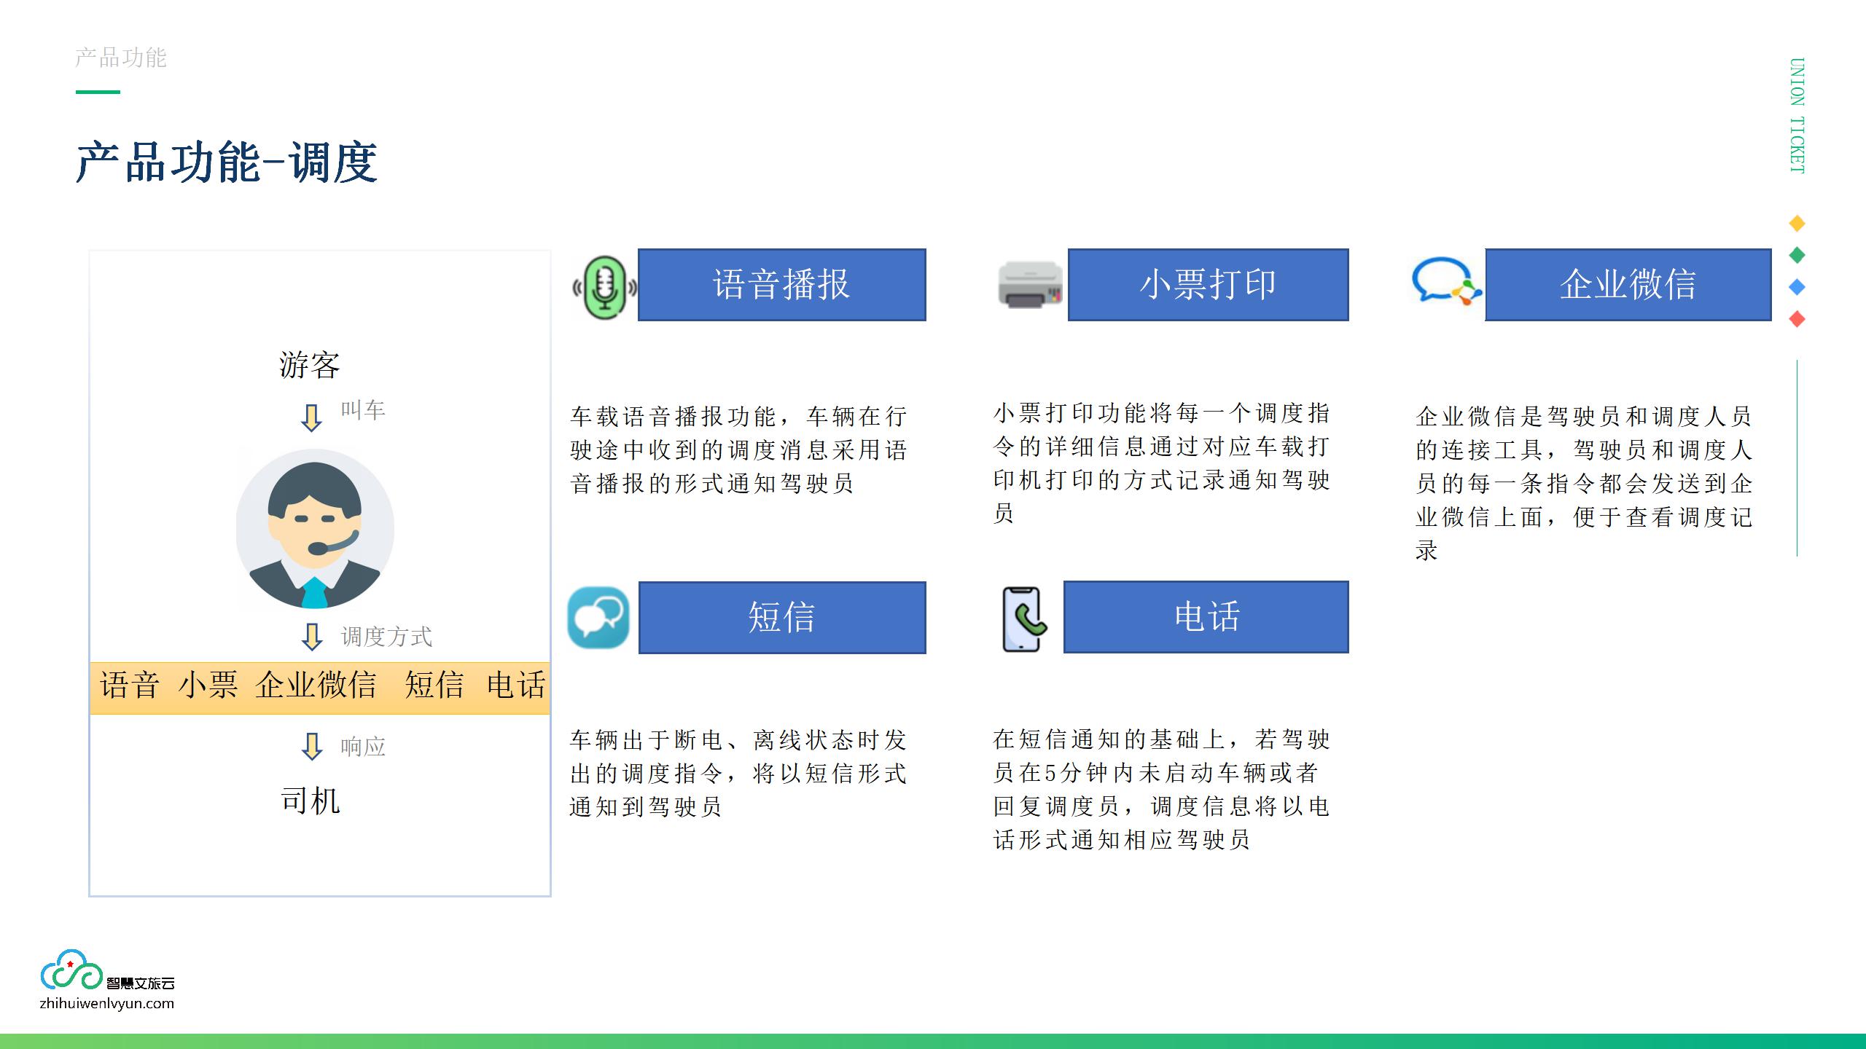Click the 智慧文旅云 cloud logo
This screenshot has height=1049, width=1866.
71,970
